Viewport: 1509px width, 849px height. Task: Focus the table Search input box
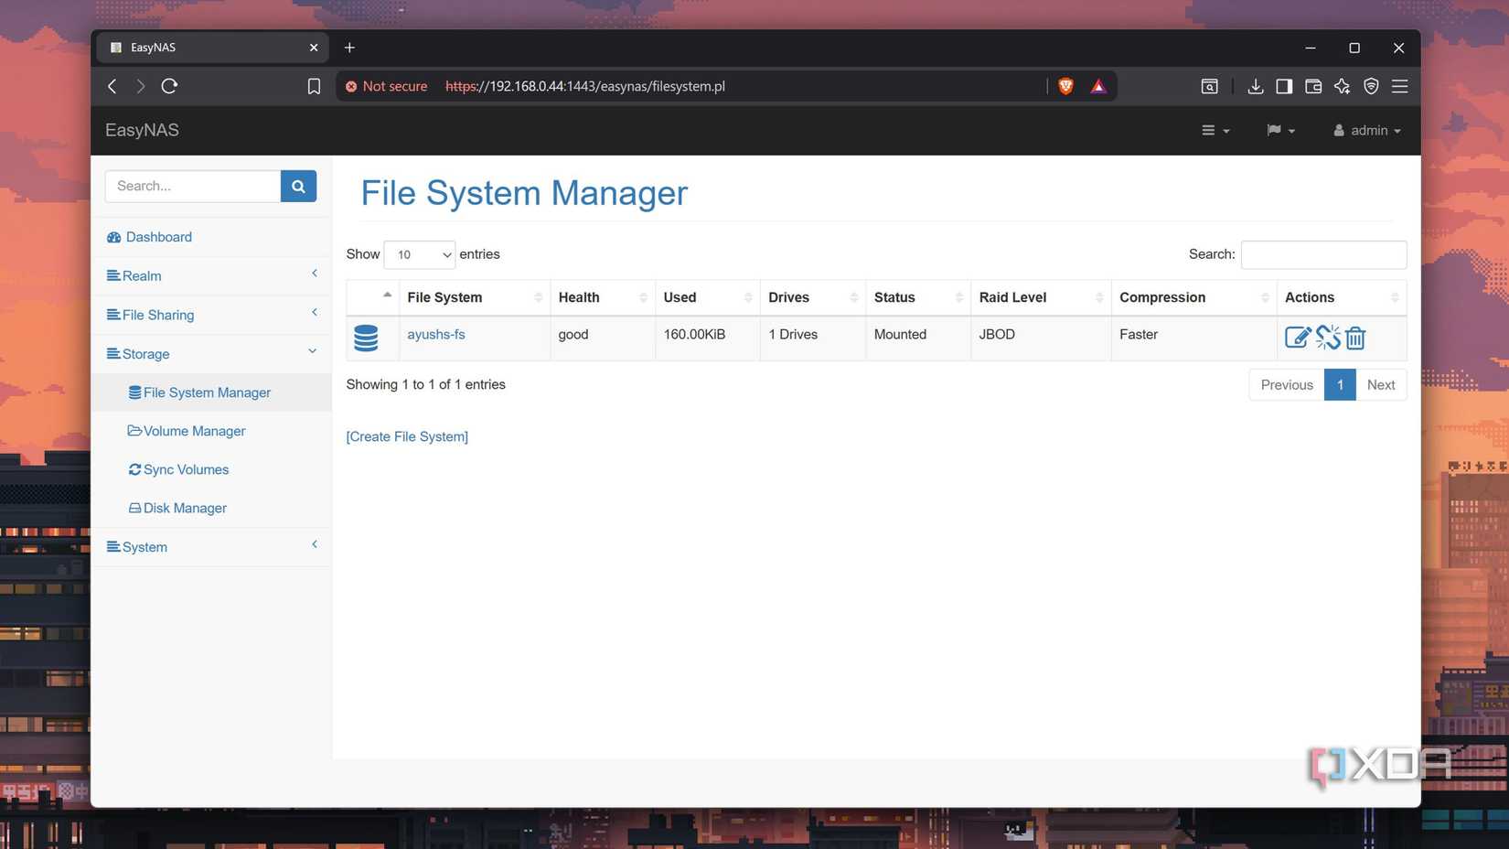(x=1323, y=254)
